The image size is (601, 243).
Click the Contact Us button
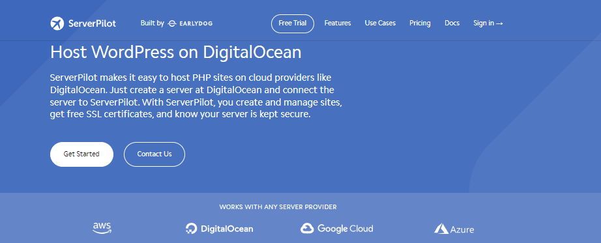[x=154, y=154]
